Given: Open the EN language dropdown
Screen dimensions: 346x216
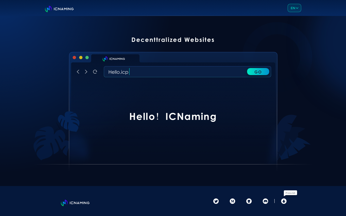Looking at the screenshot, I should [x=294, y=8].
